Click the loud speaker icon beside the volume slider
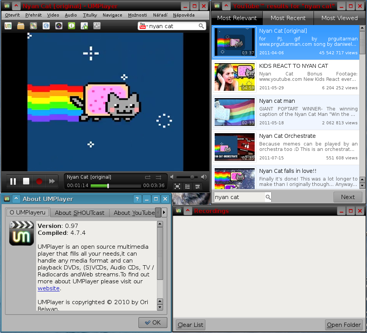367x333 pixels. (x=204, y=177)
